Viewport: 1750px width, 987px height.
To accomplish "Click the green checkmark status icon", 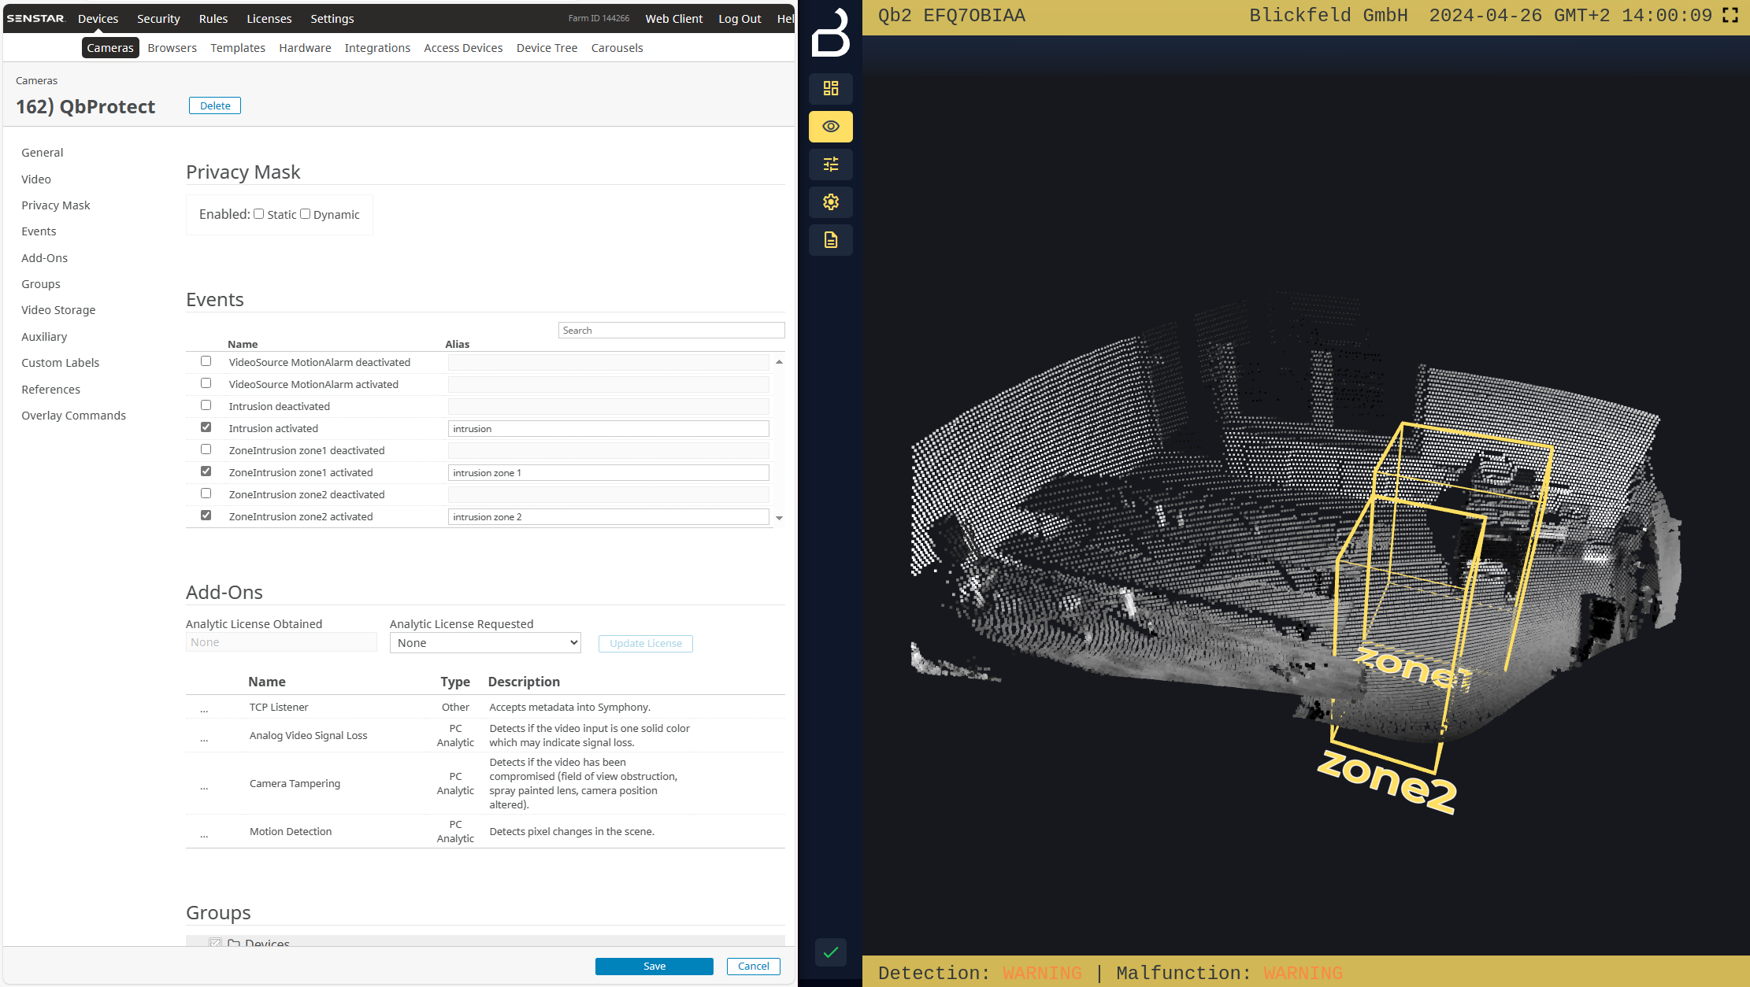I will pos(831,952).
